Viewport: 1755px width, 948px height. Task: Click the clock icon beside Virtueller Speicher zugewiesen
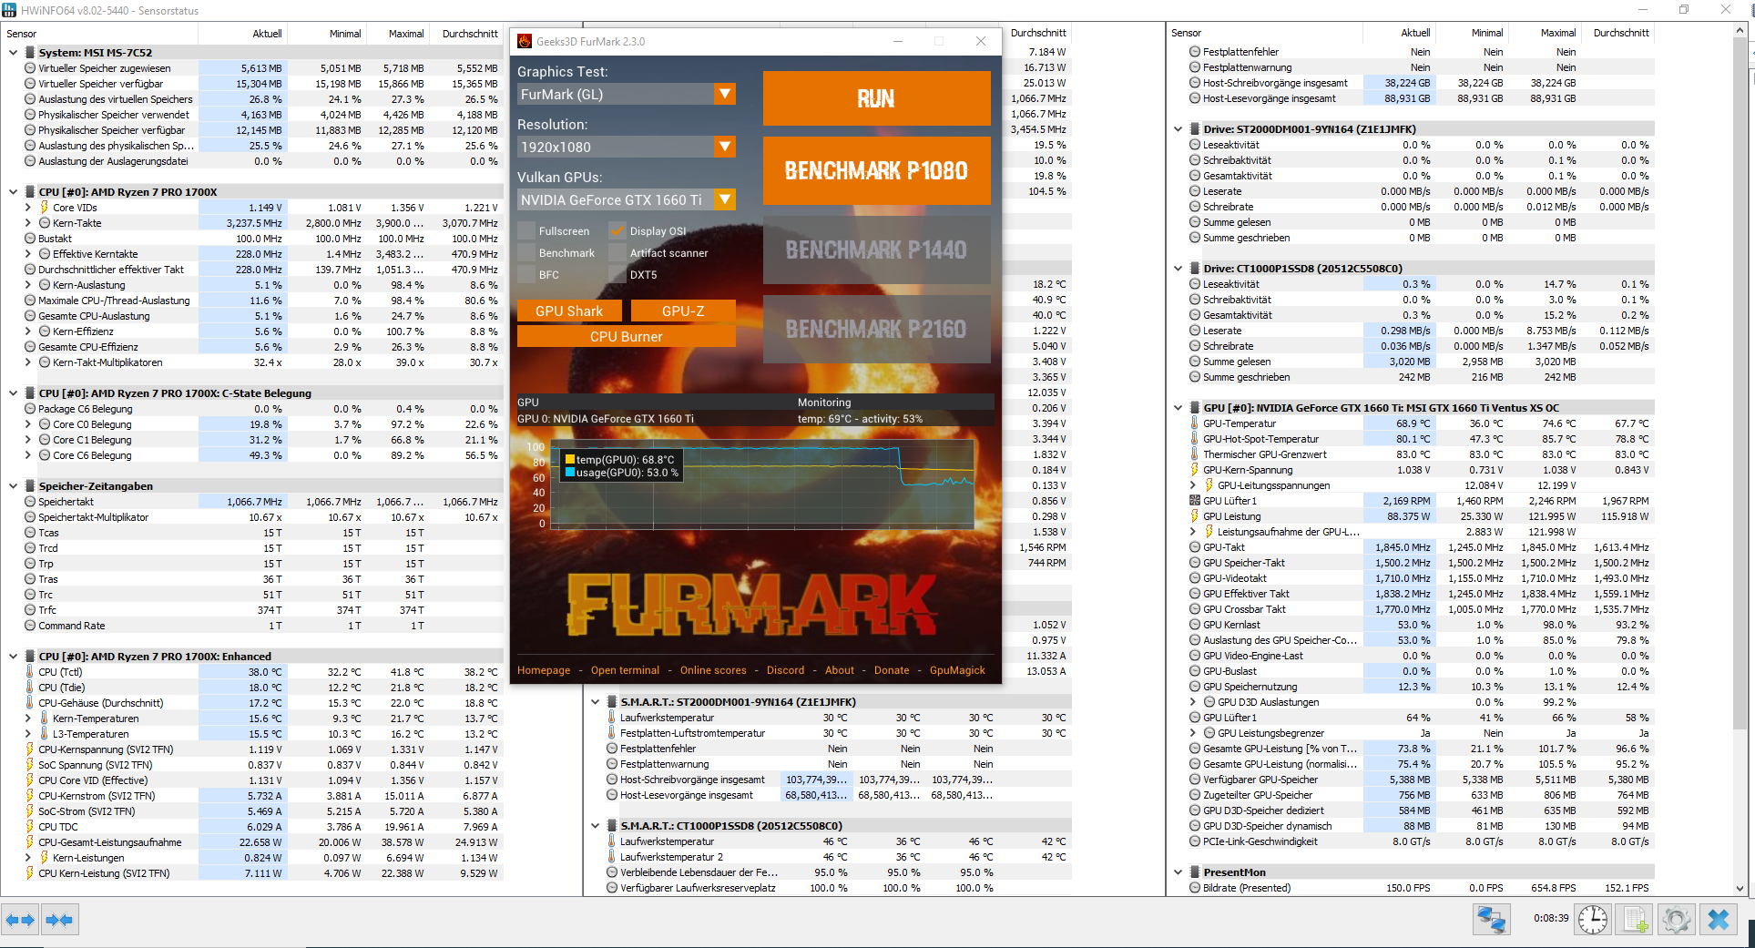tap(30, 68)
